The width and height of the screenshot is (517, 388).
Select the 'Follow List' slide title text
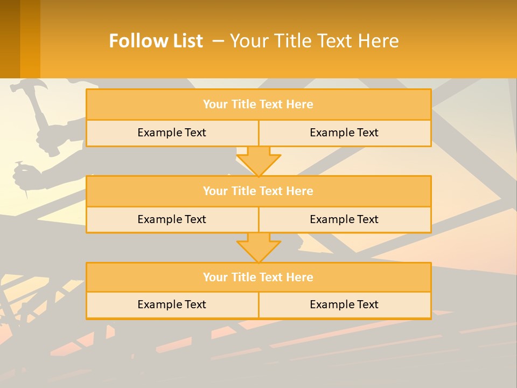pos(254,40)
